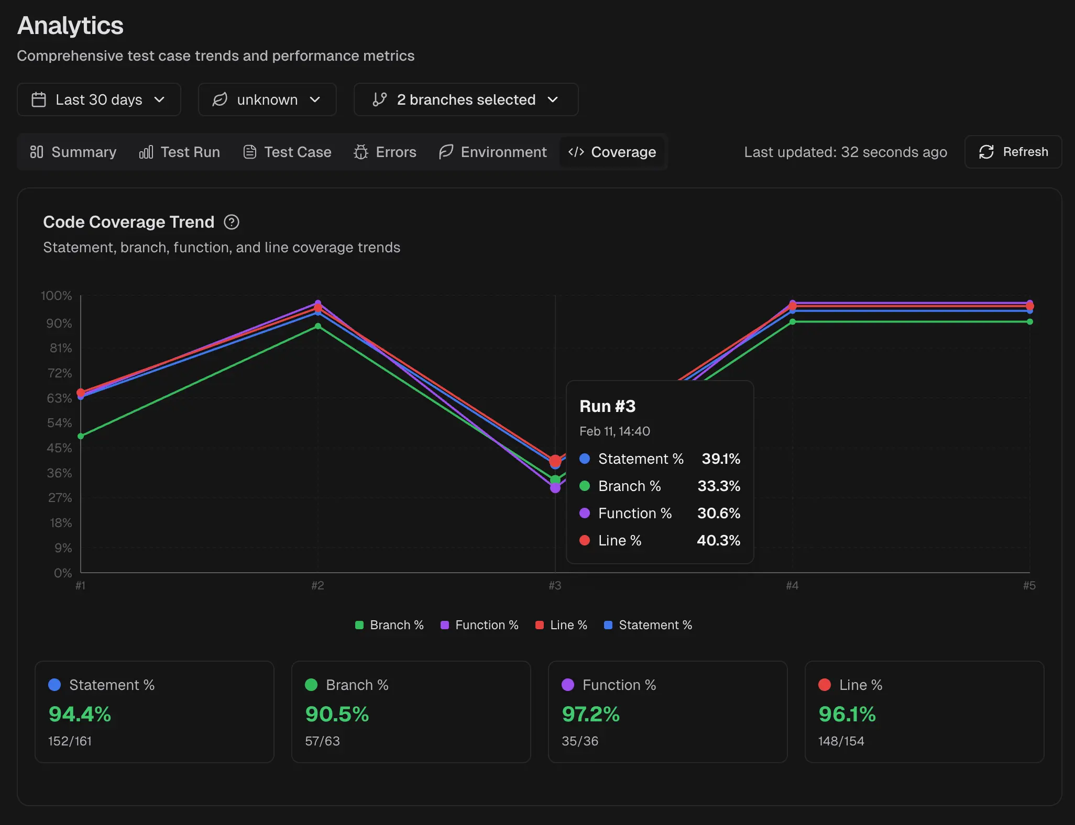Image resolution: width=1075 pixels, height=825 pixels.
Task: Click the Refresh button
Action: coord(1013,152)
